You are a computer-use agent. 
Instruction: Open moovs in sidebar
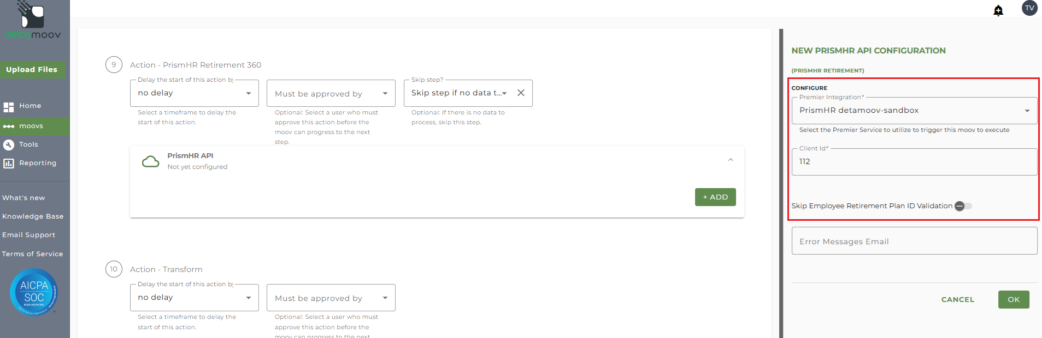(31, 126)
